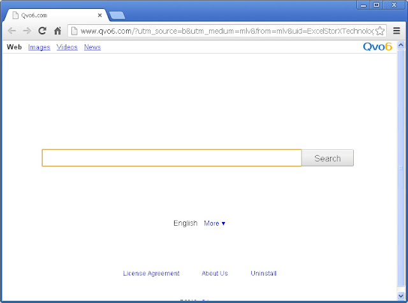Select the Web search category
Viewport: 408px width, 303px height.
(14, 47)
